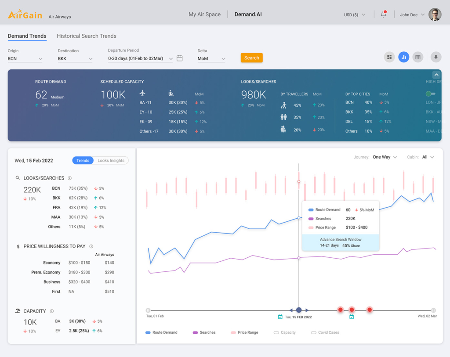Switch to the card view layout
The width and height of the screenshot is (450, 357).
coord(389,57)
